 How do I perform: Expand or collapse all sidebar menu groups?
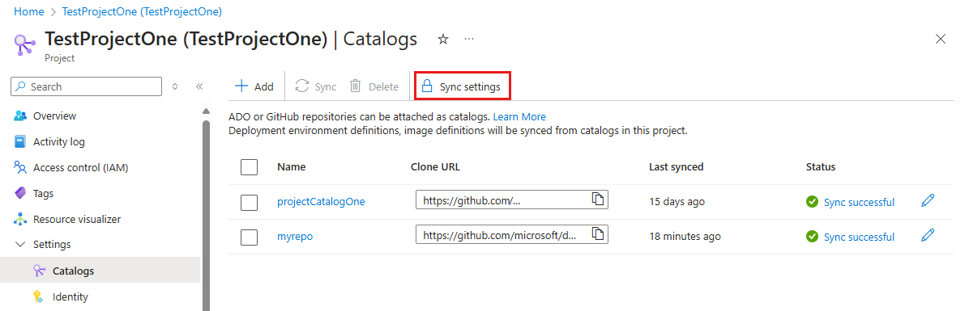[175, 86]
